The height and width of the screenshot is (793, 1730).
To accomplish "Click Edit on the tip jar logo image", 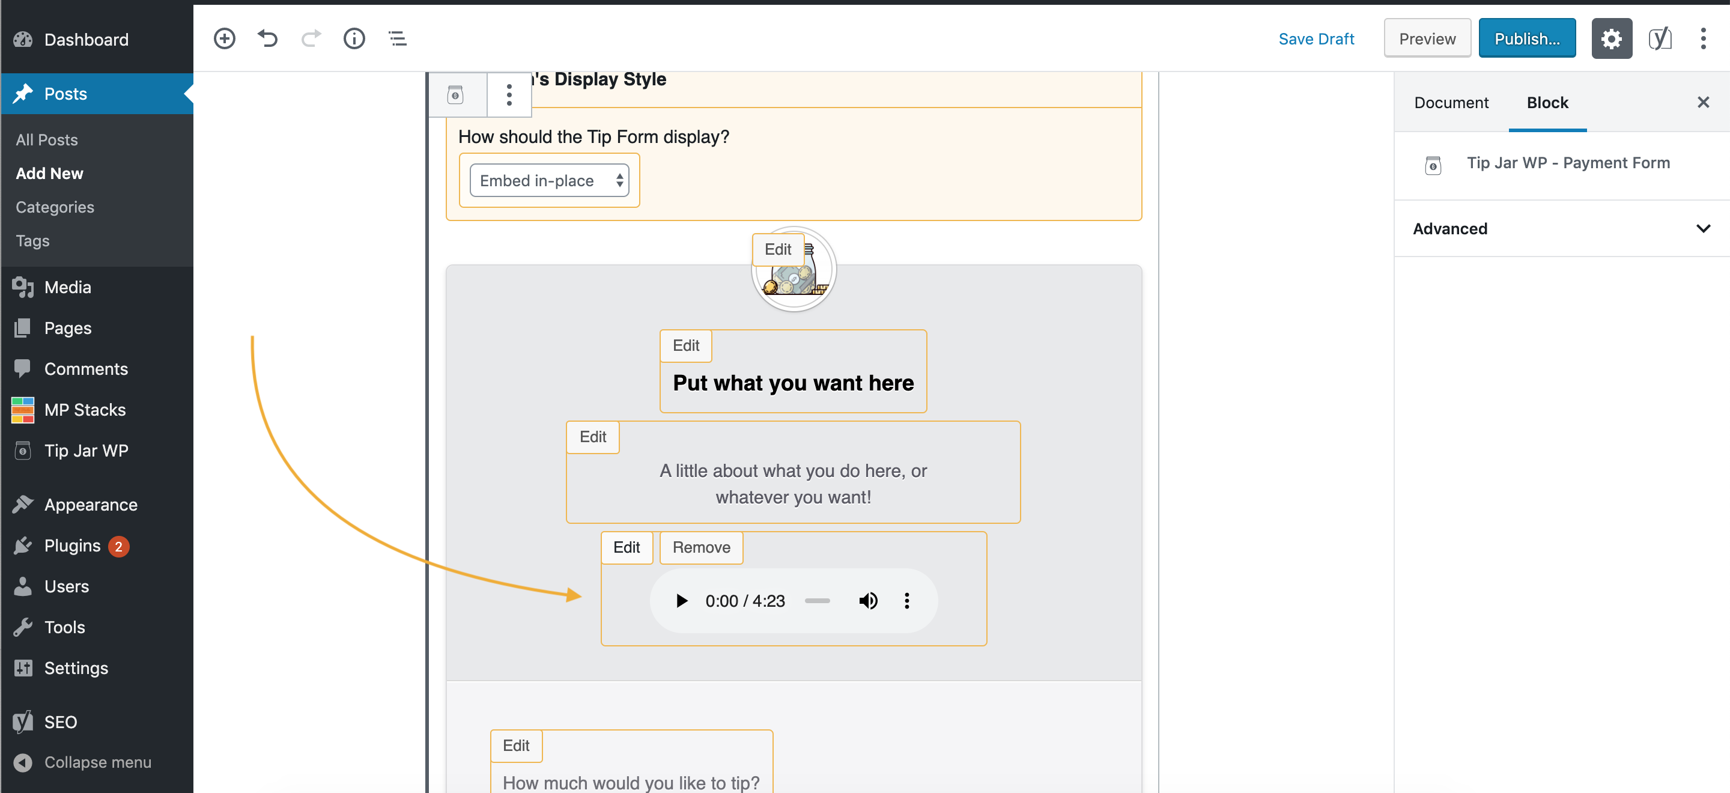I will pyautogui.click(x=778, y=249).
